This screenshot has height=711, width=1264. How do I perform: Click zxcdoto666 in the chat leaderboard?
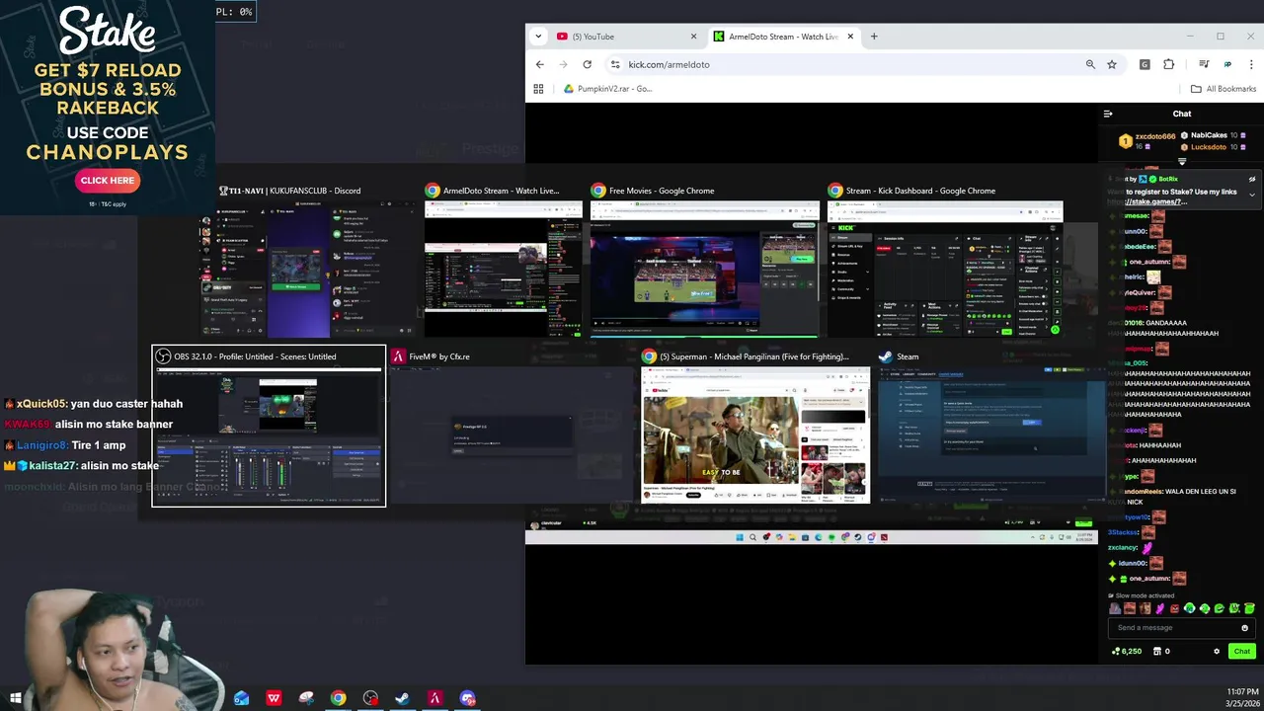click(x=1154, y=136)
